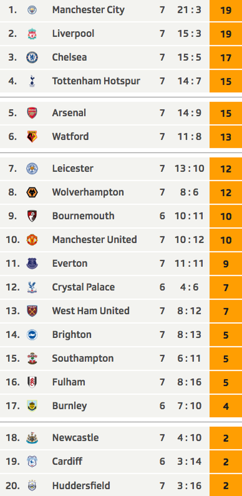The image size is (242, 496).
Task: Click the Arsenal cannon crest
Action: point(32,113)
